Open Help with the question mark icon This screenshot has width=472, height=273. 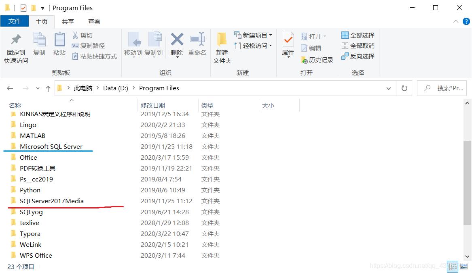(x=466, y=22)
